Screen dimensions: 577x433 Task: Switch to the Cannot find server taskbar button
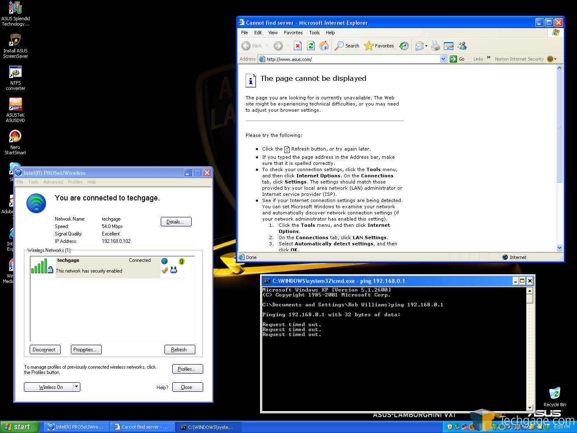point(142,427)
